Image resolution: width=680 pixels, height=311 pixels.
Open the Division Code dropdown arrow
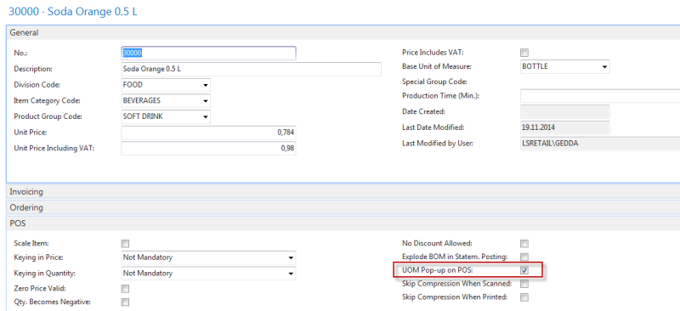[x=205, y=86]
